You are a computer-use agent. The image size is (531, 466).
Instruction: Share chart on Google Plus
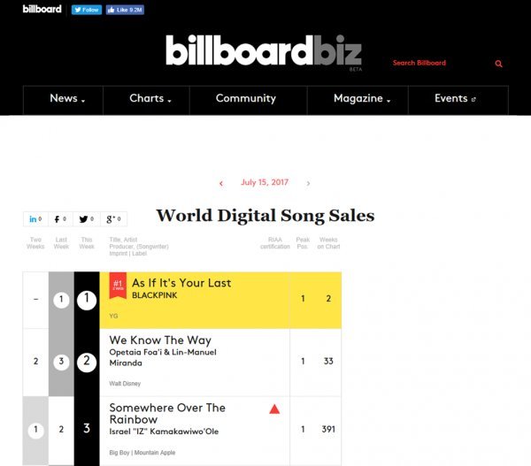coord(113,219)
